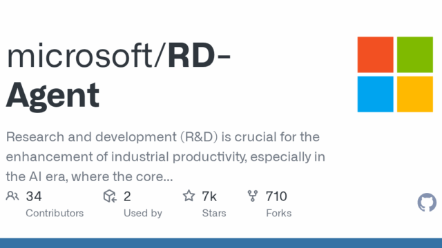The height and width of the screenshot is (248, 442).
Task: Click the 34 contributors count
Action: click(34, 196)
